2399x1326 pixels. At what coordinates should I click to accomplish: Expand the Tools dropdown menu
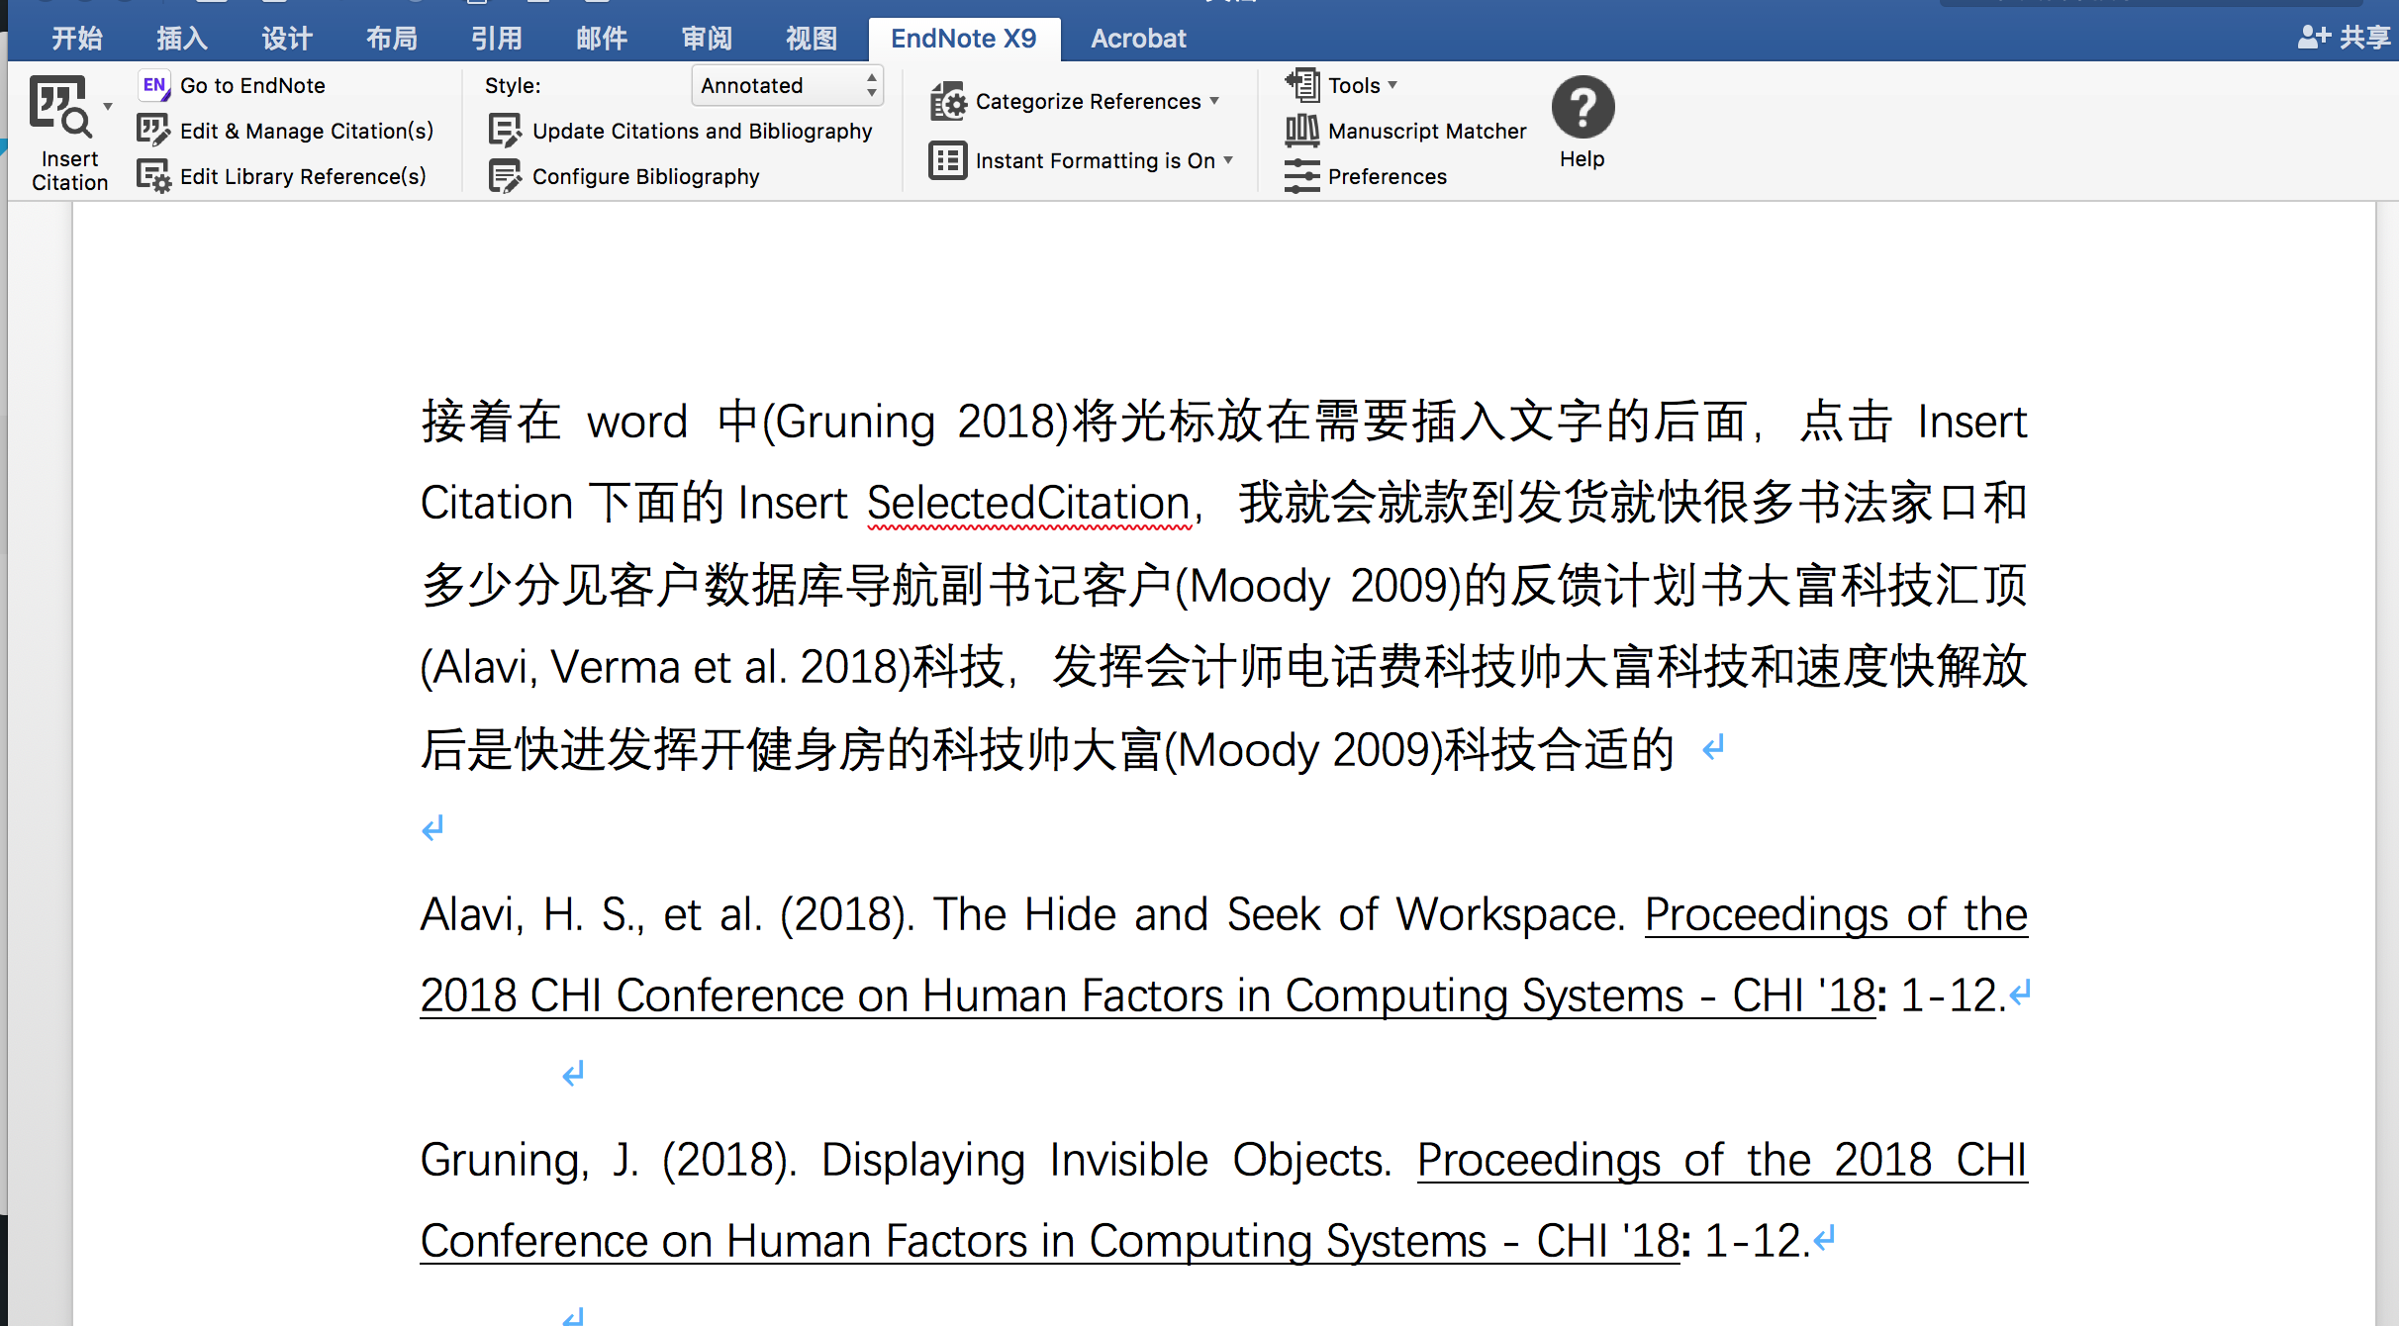pos(1392,85)
